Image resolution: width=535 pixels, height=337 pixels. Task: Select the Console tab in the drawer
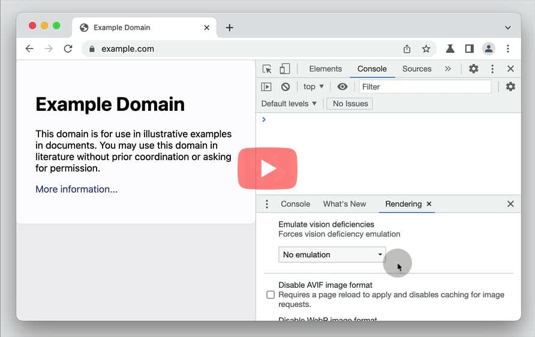pos(296,204)
